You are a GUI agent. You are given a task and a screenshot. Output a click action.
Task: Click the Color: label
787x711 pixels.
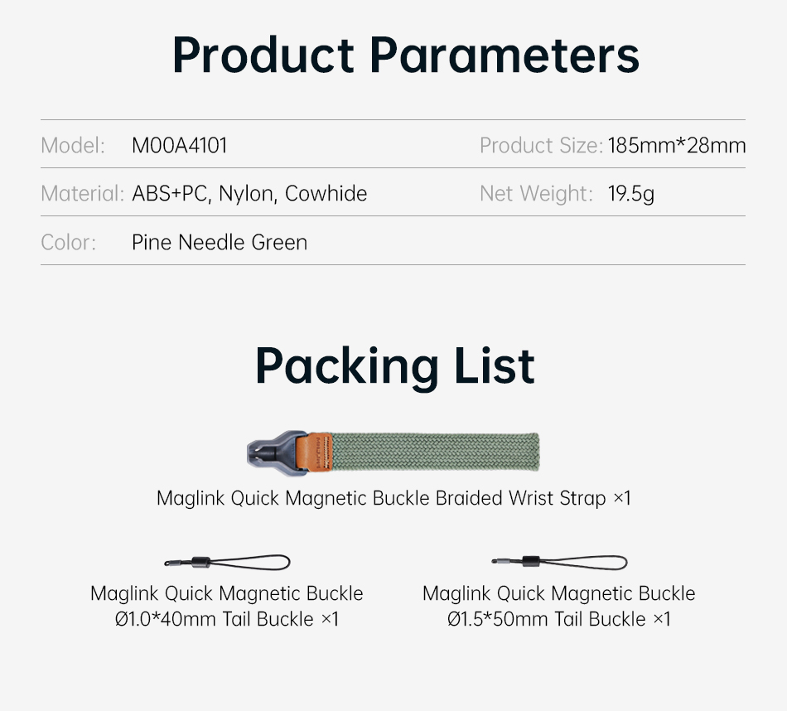[x=68, y=243]
